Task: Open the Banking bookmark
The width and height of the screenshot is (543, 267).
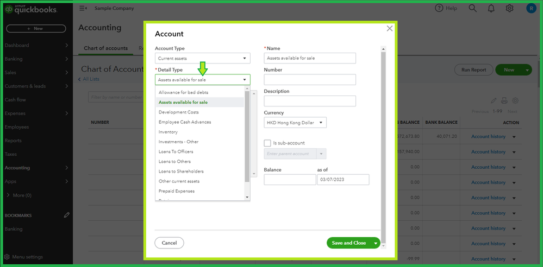Action: coord(14,229)
